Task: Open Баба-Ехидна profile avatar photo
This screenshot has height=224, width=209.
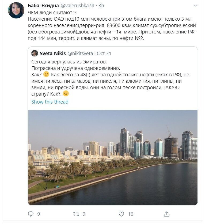Action: [x=16, y=10]
